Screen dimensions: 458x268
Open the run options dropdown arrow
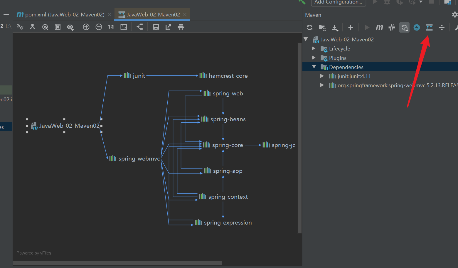coord(421,2)
